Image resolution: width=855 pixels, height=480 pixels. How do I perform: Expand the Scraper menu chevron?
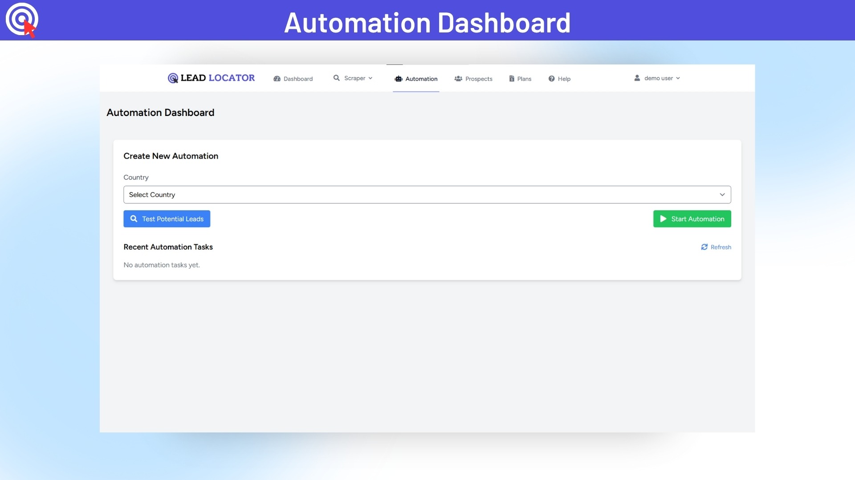tap(370, 78)
